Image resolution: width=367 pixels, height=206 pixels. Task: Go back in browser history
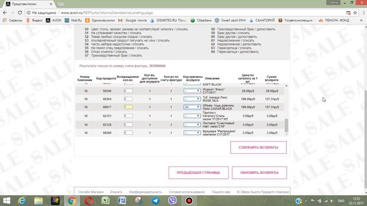[5, 13]
